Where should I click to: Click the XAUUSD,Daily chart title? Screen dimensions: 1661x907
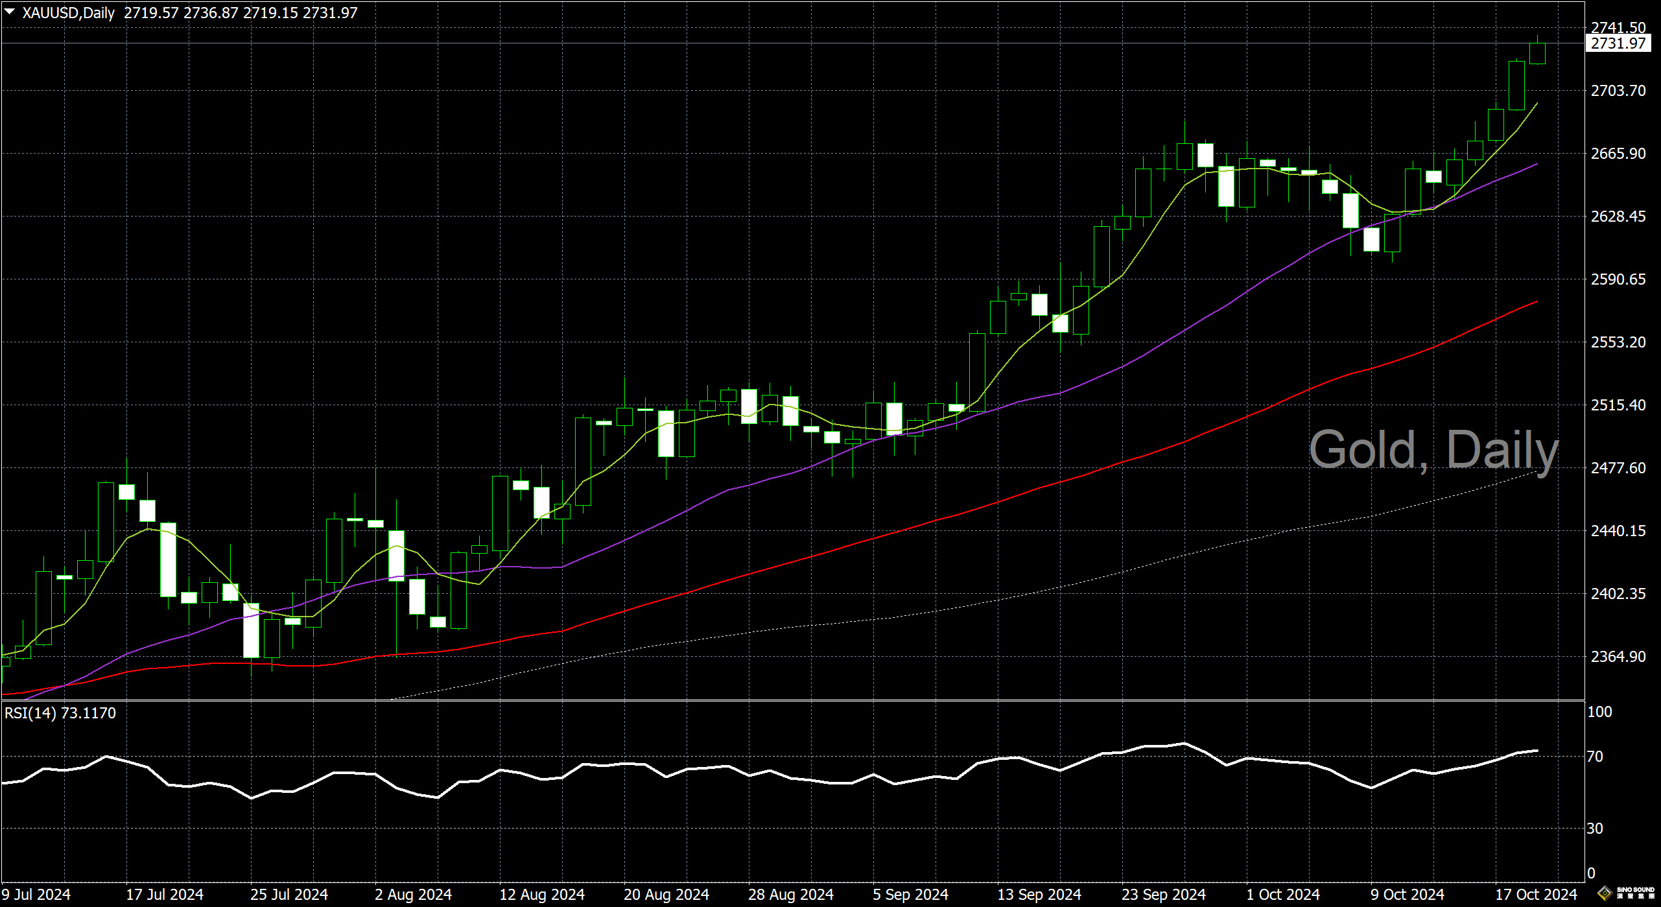pyautogui.click(x=69, y=13)
